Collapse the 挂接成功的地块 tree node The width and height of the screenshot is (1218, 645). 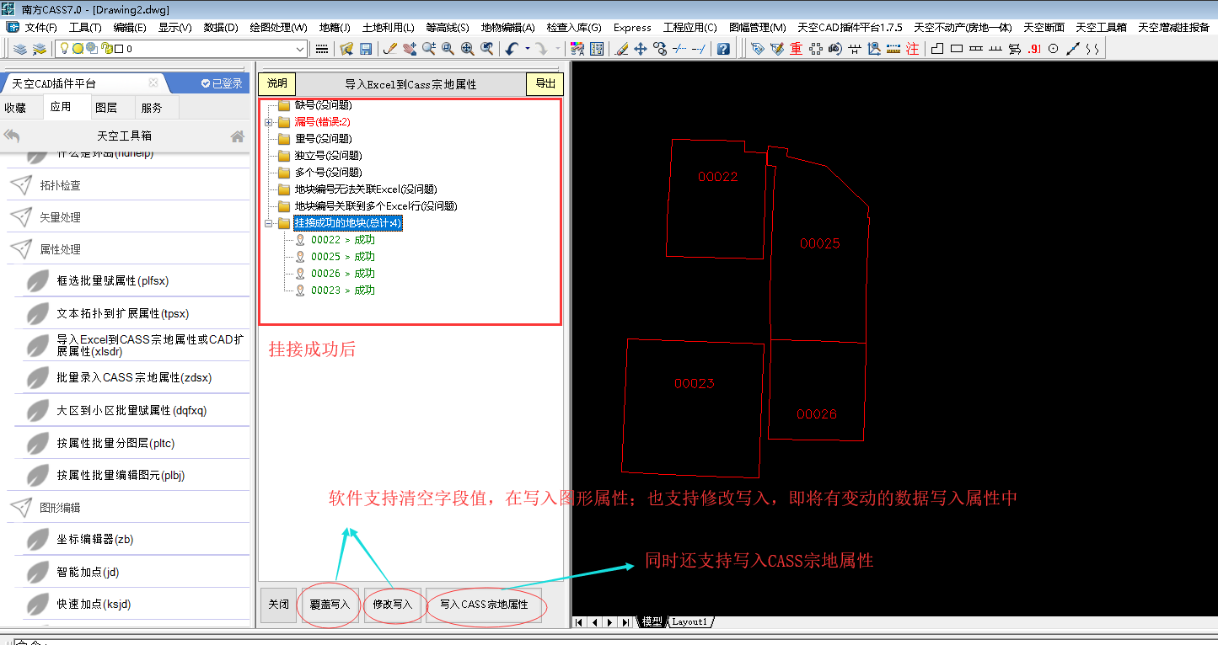[269, 223]
